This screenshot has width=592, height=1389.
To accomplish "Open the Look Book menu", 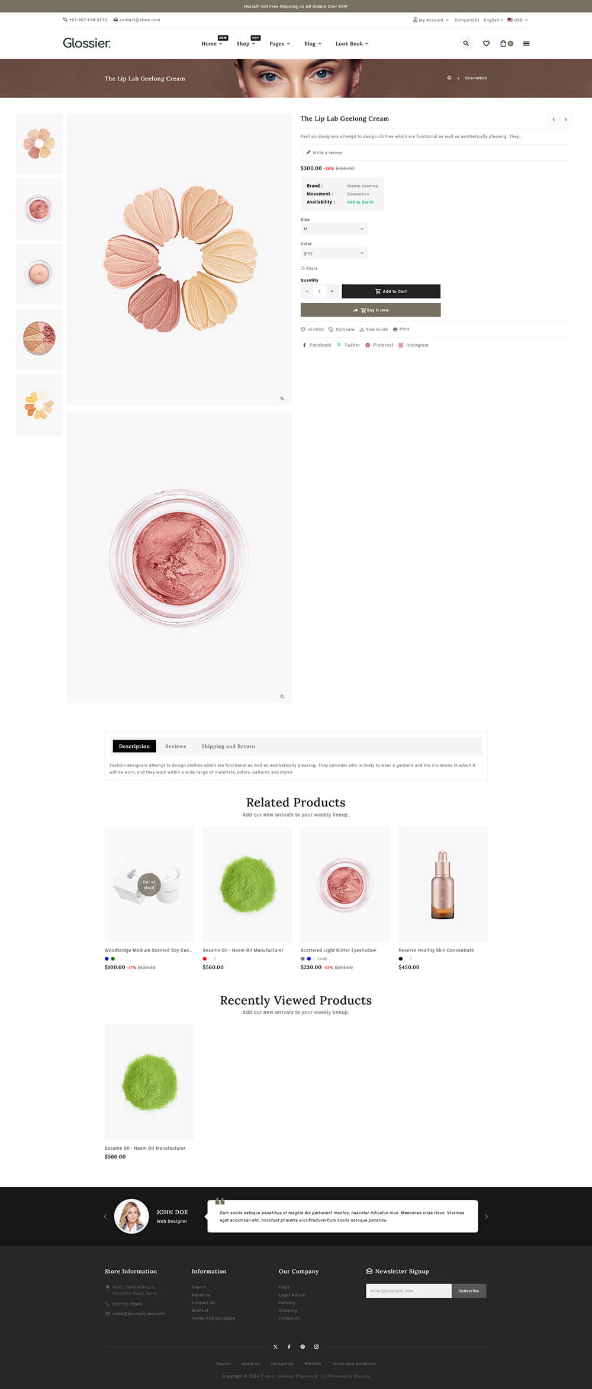I will click(352, 43).
